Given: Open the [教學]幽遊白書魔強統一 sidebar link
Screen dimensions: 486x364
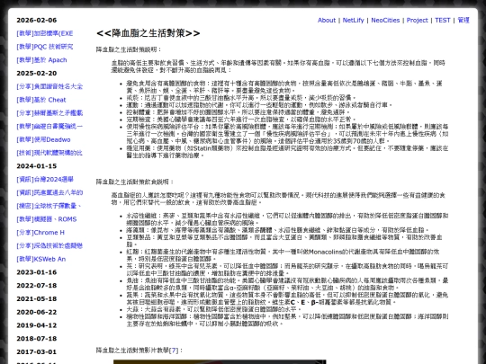Looking at the screenshot, I should click(49, 127).
